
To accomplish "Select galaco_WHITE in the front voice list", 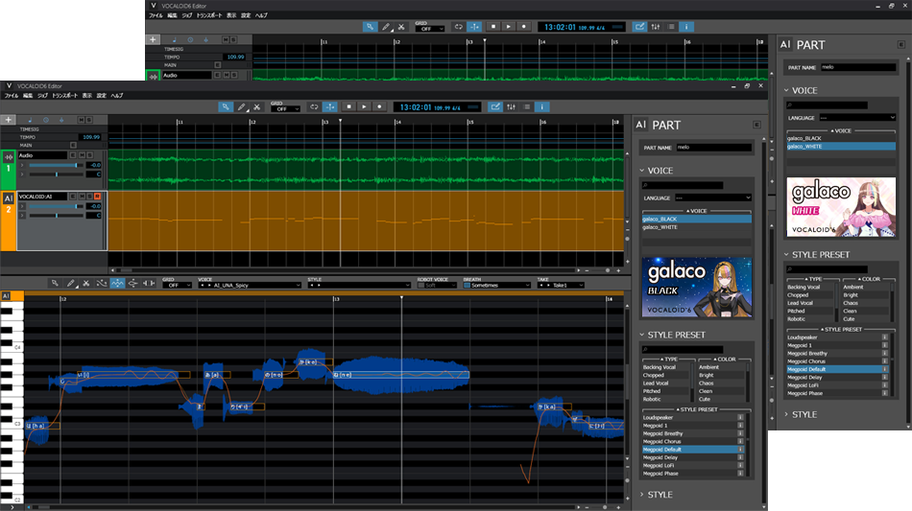I will click(660, 227).
